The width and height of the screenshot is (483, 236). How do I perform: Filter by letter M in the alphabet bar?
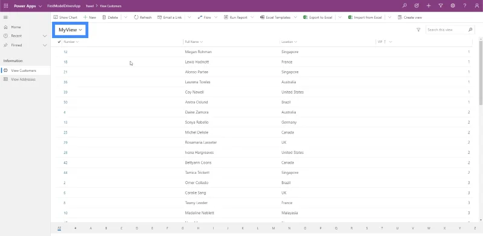point(273,228)
